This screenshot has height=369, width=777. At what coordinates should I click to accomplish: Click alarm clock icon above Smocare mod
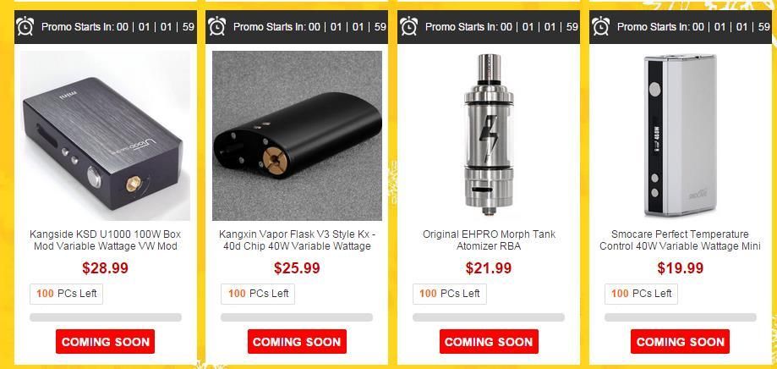(x=600, y=25)
